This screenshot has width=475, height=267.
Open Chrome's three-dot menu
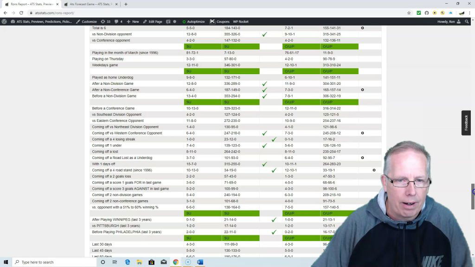pyautogui.click(x=470, y=13)
